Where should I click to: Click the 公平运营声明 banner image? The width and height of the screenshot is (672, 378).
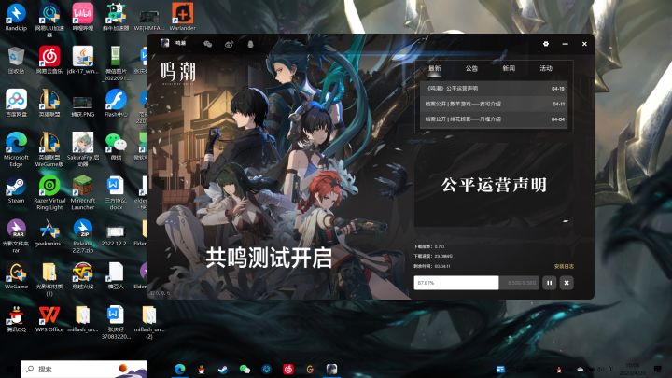click(x=494, y=185)
